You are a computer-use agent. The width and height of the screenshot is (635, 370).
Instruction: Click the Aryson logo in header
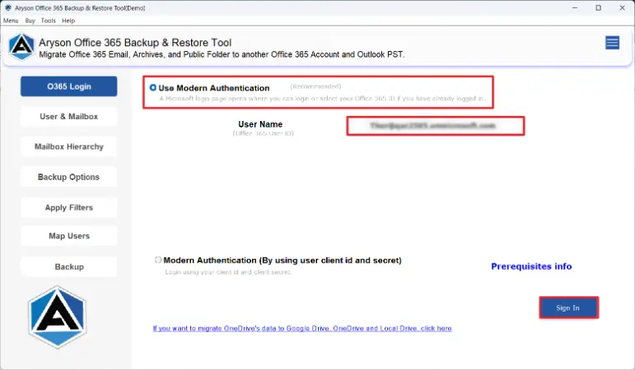pos(21,47)
